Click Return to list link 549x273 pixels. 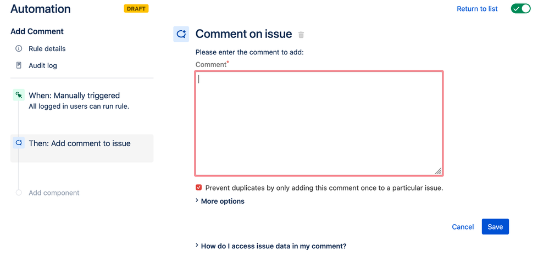[477, 9]
